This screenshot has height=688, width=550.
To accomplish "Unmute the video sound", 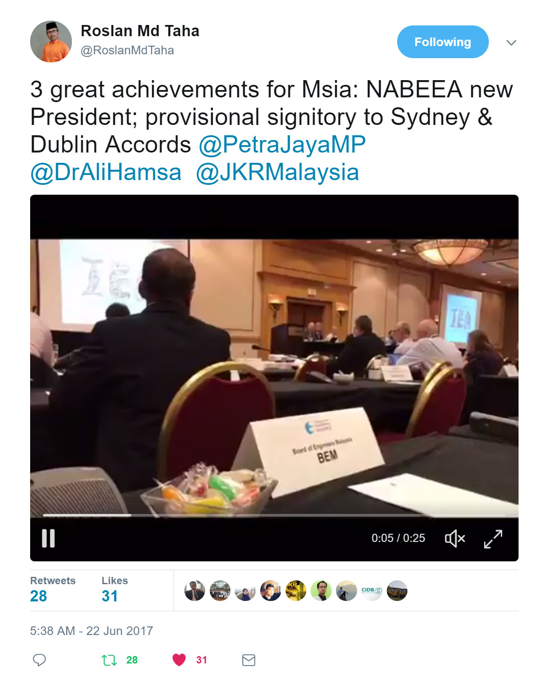I will click(455, 538).
